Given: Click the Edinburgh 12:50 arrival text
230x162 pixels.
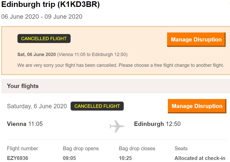Looking at the screenshot, I should pyautogui.click(x=157, y=124).
